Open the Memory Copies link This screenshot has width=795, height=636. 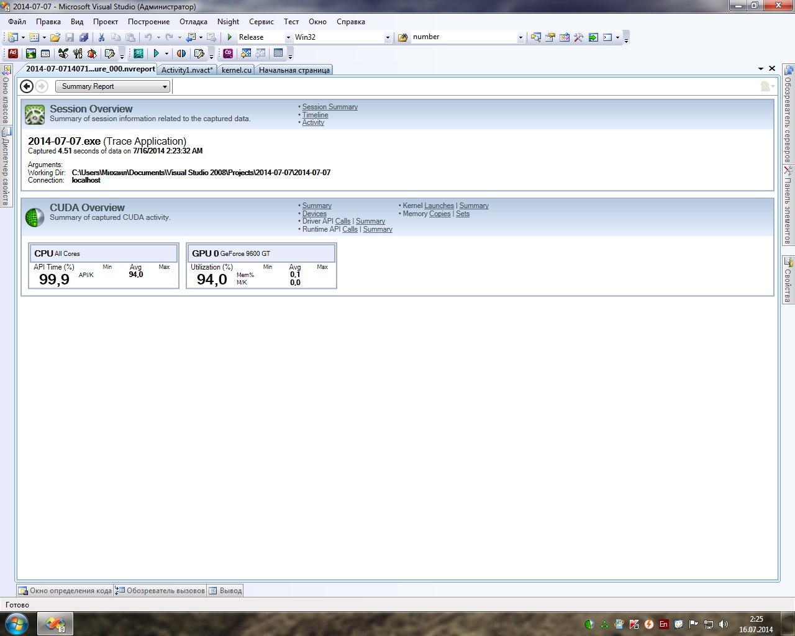point(440,214)
